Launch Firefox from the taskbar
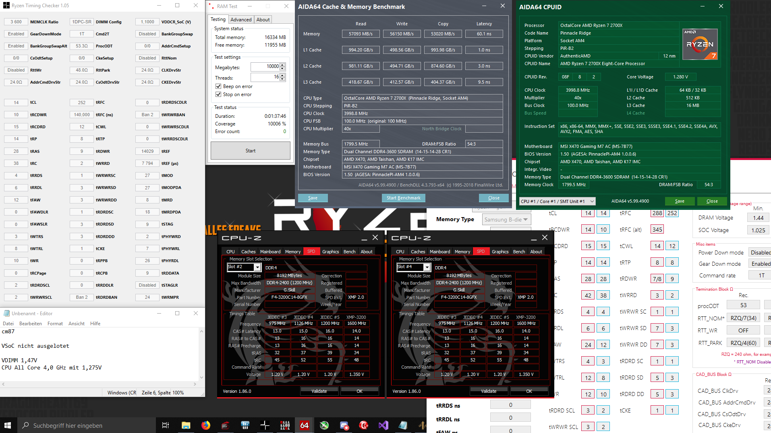Image resolution: width=771 pixels, height=433 pixels. pos(205,425)
